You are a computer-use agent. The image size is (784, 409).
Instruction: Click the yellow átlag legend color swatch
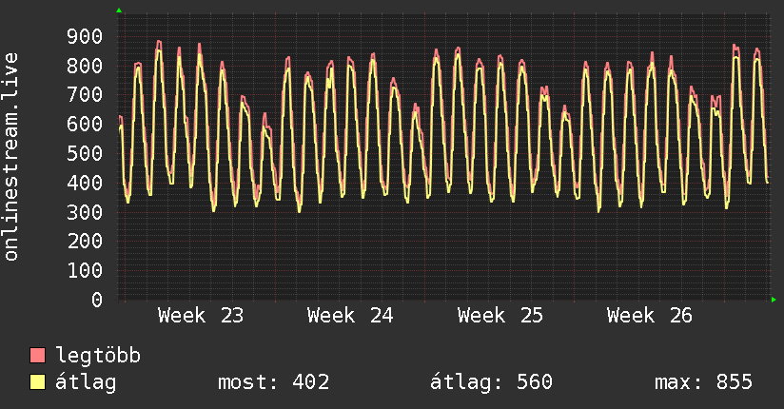(37, 382)
